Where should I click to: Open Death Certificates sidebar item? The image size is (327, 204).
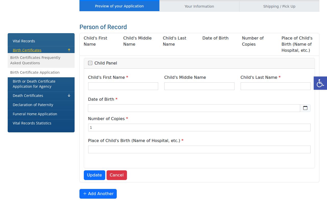click(28, 96)
